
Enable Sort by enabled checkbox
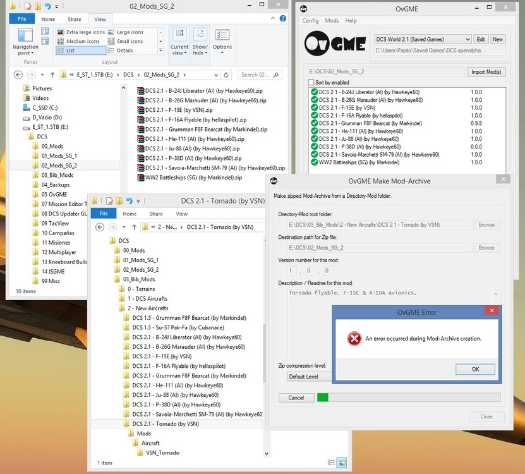click(x=311, y=82)
